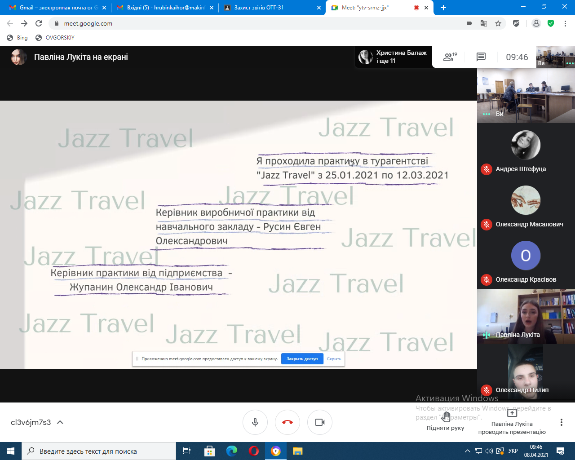Go back to the previous page

coord(10,23)
